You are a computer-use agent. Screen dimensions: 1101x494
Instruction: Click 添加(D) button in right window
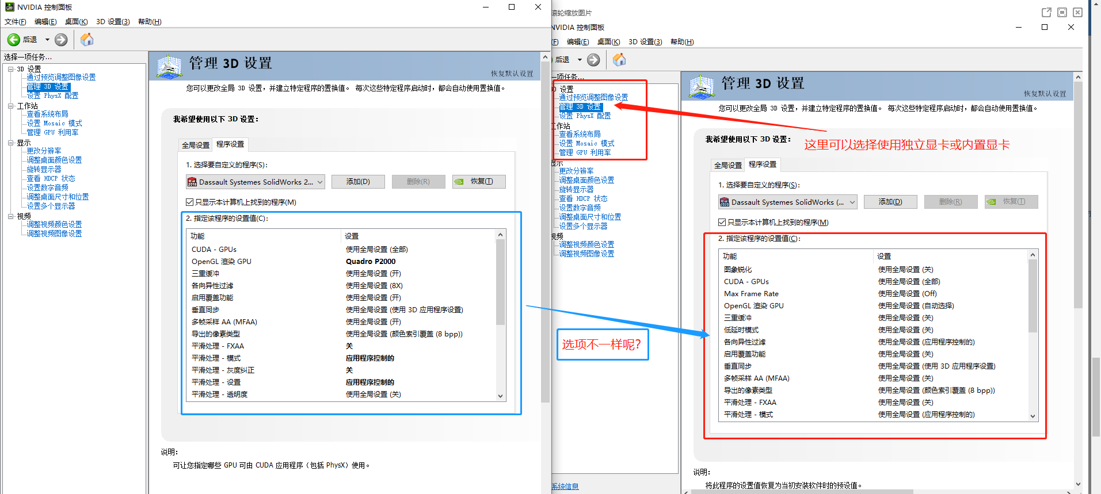click(x=890, y=202)
